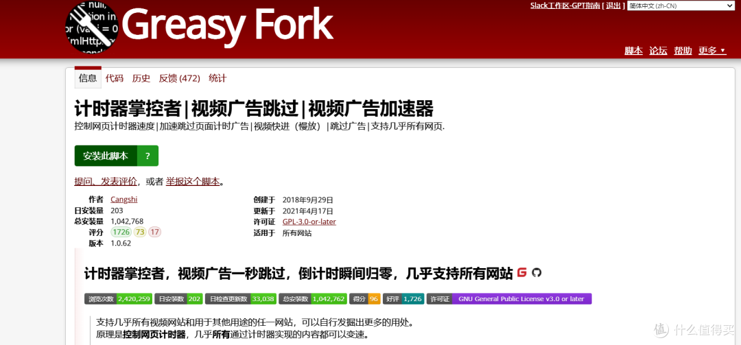Click the 所有网站 applies-to value
This screenshot has width=741, height=345.
297,233
